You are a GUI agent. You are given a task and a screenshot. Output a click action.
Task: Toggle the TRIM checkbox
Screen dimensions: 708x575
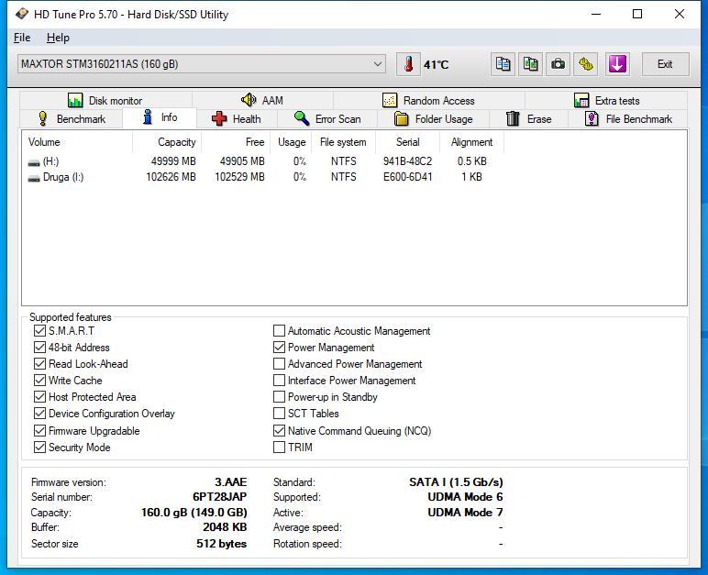280,448
